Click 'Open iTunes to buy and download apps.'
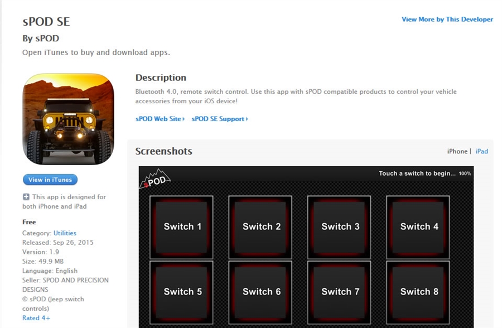The height and width of the screenshot is (328, 502). [x=96, y=52]
